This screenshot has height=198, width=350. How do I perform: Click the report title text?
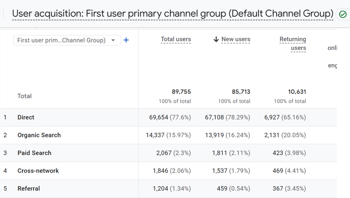pos(173,14)
